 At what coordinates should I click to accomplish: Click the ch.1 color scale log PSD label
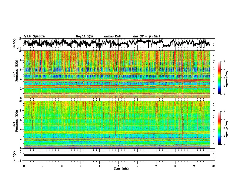click(x=227, y=79)
